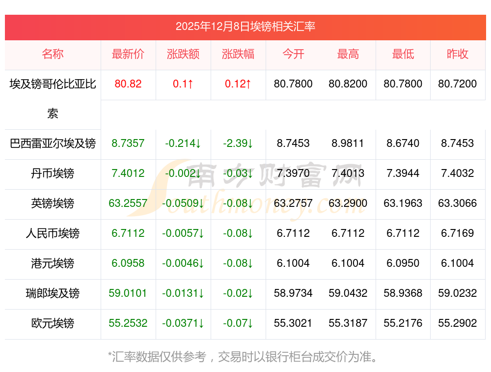Select the 涨跌额 column header
Screen dimensions: 491x372
pyautogui.click(x=183, y=55)
